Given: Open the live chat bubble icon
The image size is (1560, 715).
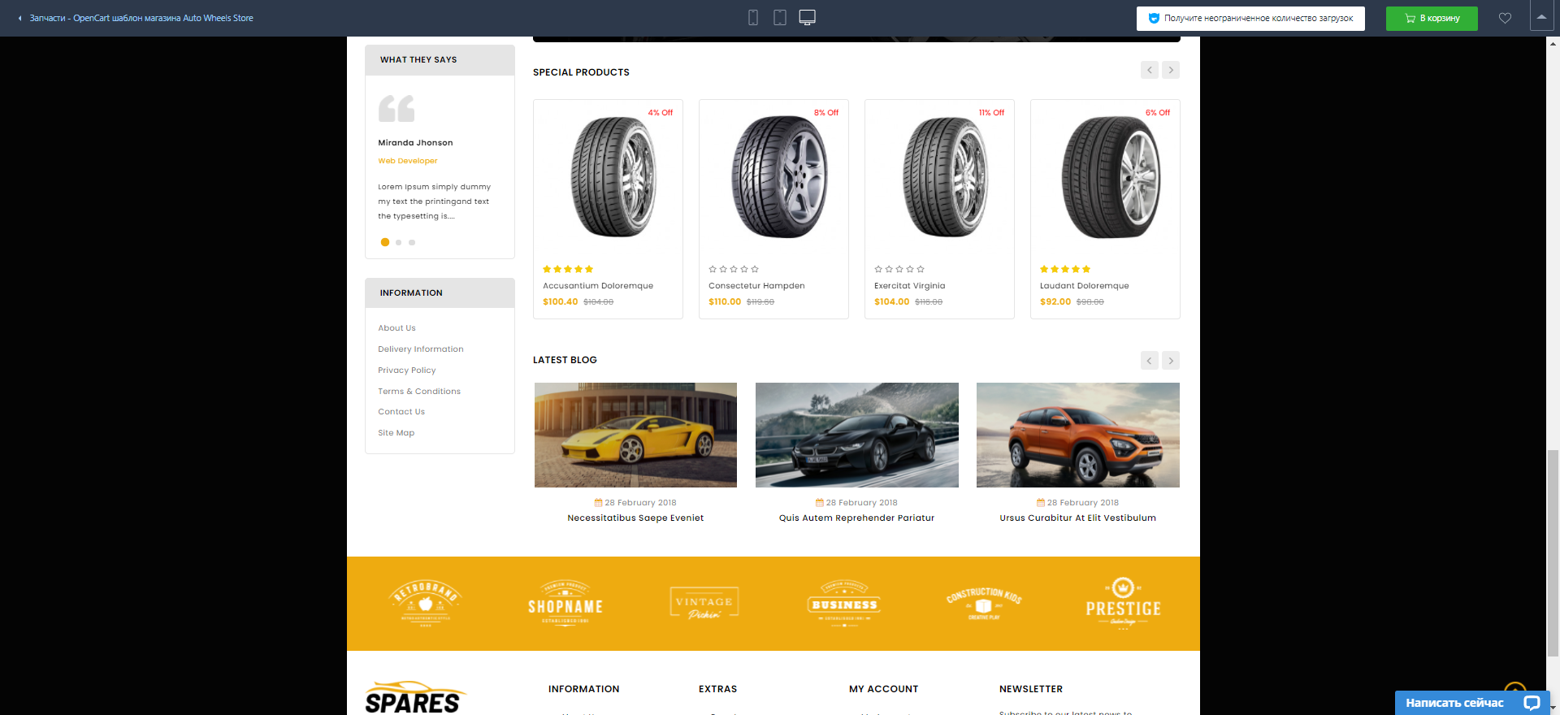Looking at the screenshot, I should tap(1532, 703).
